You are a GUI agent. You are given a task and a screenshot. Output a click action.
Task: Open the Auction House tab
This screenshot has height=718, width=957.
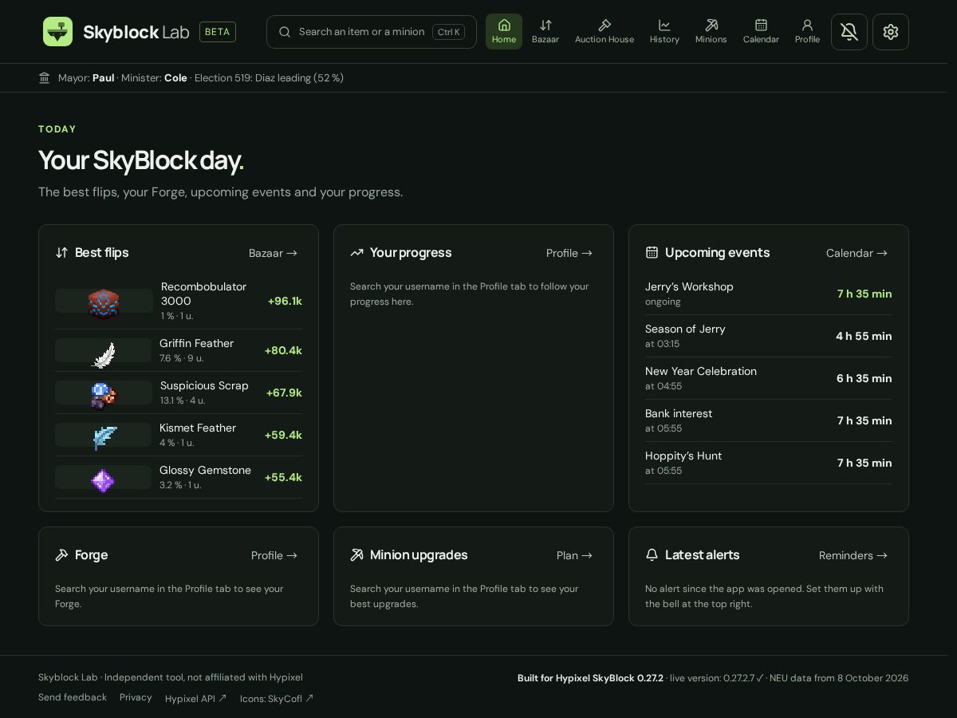tap(605, 32)
